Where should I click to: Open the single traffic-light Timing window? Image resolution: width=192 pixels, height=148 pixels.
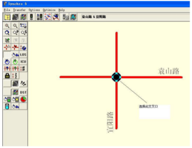[x=31, y=17]
